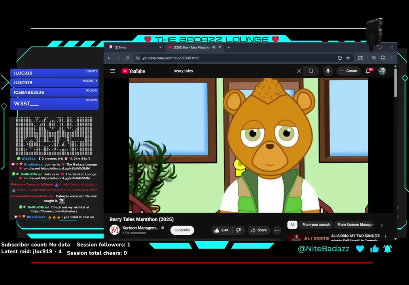Go to YouTube home via the logo
Screen dimensions: 409x285
click(133, 71)
